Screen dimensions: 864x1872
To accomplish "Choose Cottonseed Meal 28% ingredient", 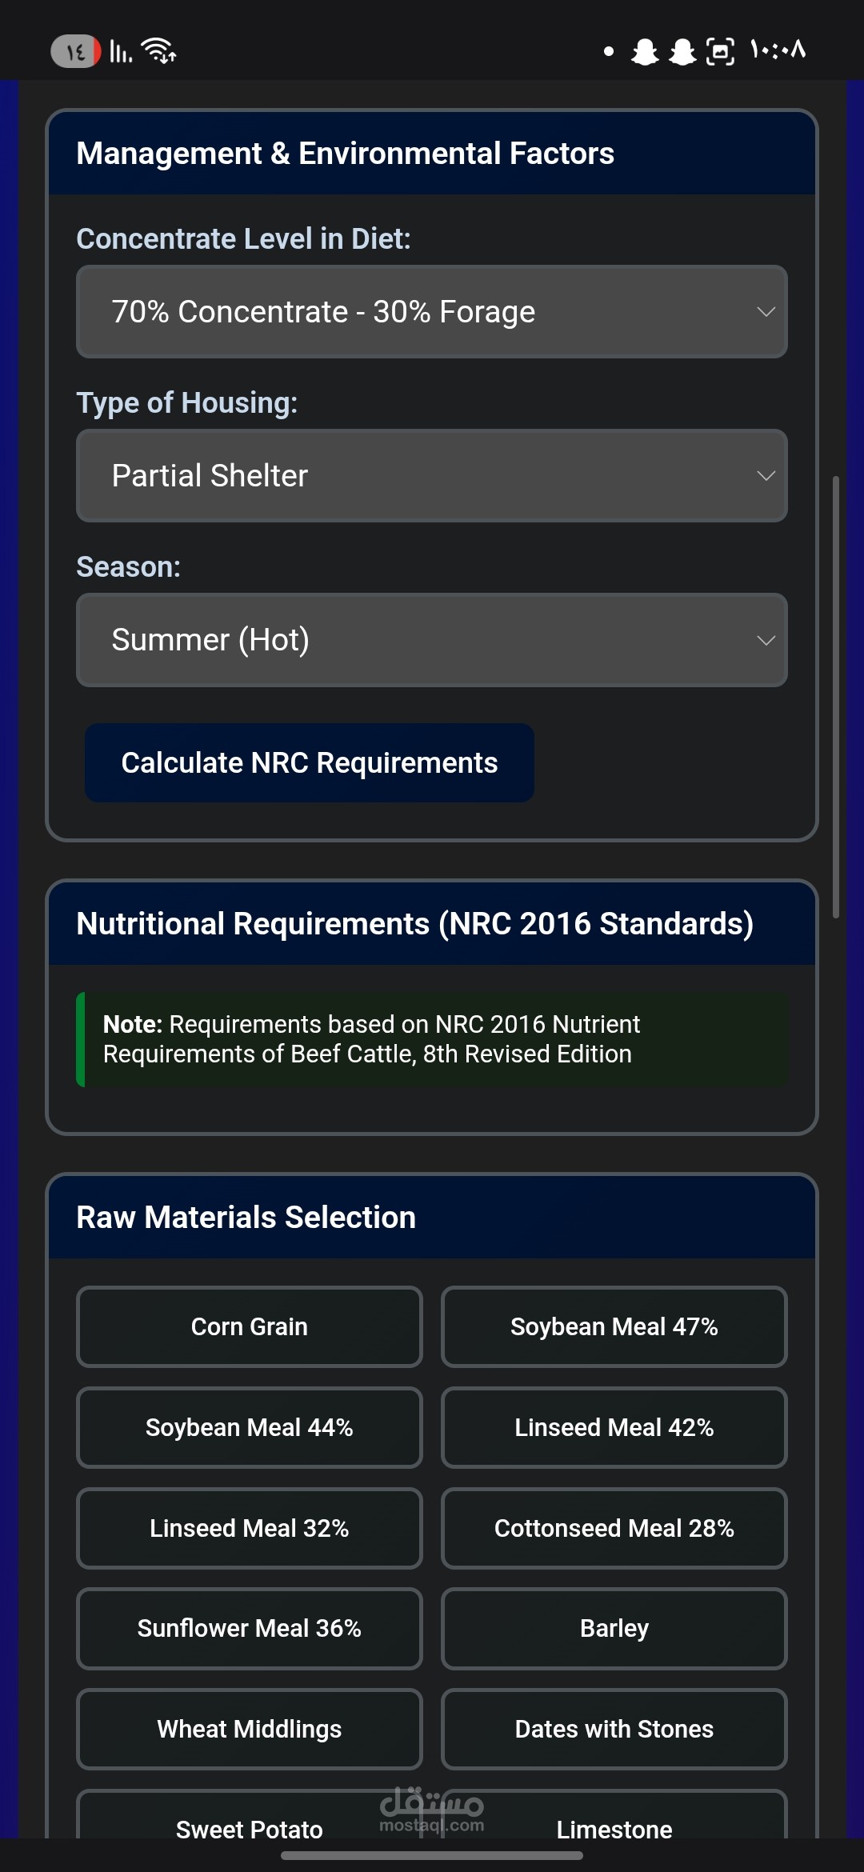I will (614, 1528).
